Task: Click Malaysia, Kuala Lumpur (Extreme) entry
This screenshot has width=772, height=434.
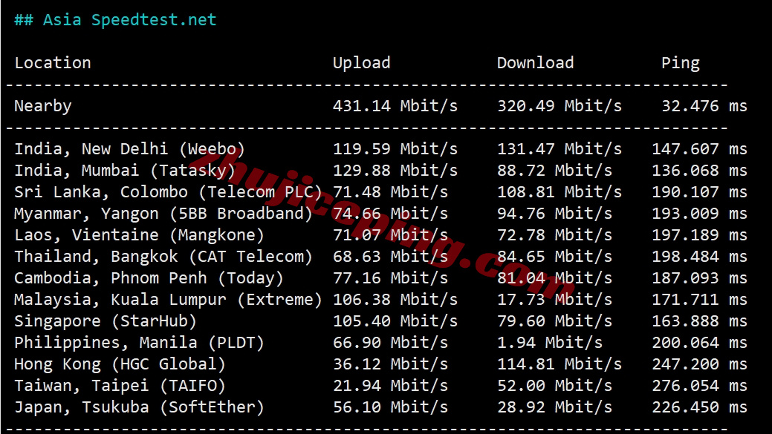Action: 168,300
